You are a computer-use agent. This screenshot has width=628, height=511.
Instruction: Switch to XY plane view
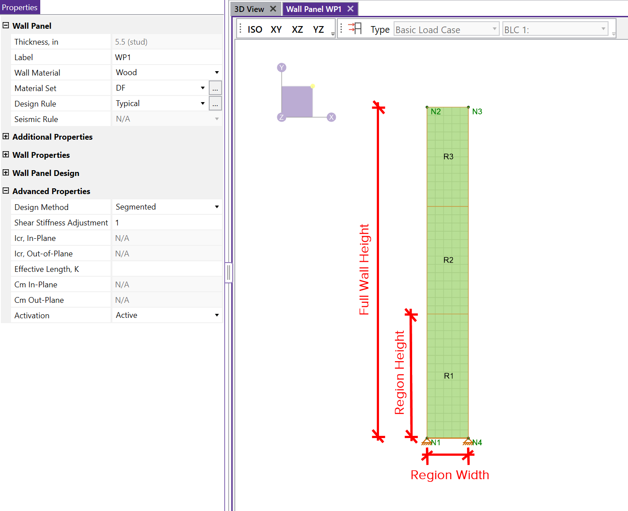(276, 30)
